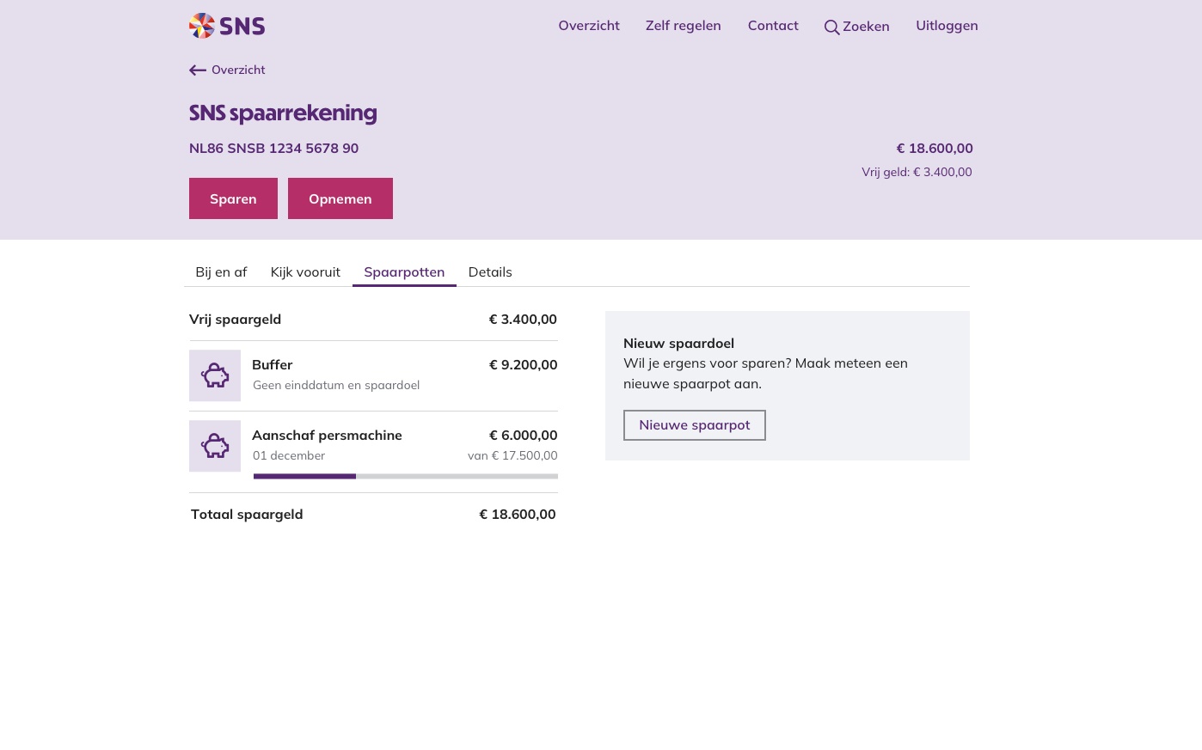
Task: Click Geen einddatum en spaardoel text
Action: pyautogui.click(x=336, y=386)
